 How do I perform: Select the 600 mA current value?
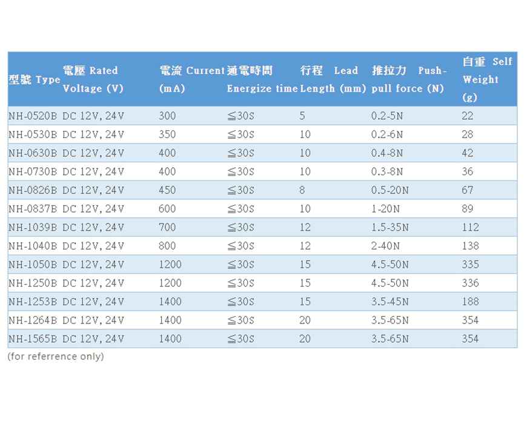pyautogui.click(x=167, y=209)
